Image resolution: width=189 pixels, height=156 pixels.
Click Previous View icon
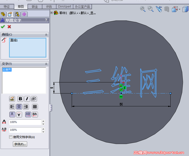point(159,9)
